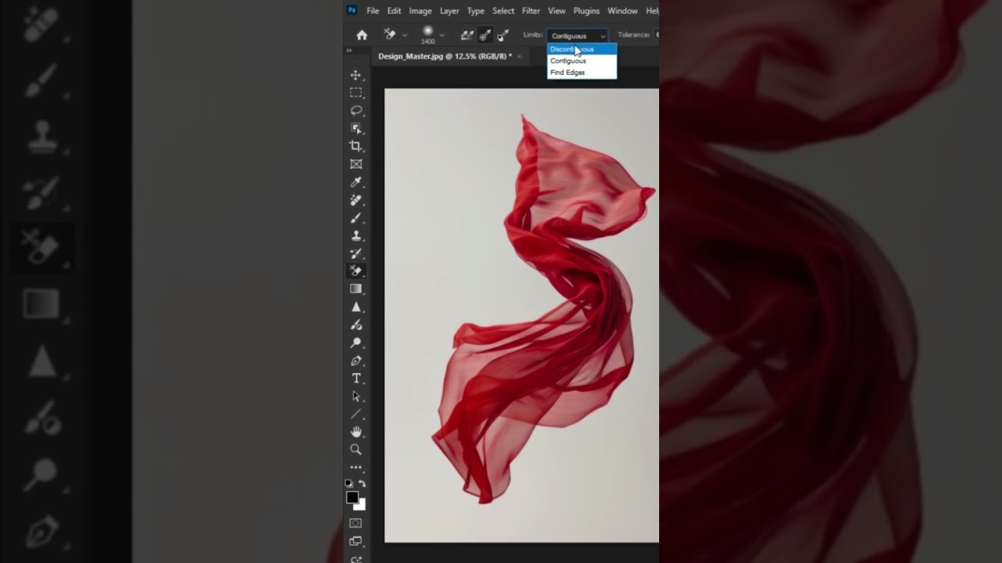Open the Type menu

(x=476, y=11)
